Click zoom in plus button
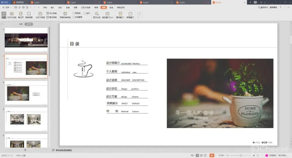 click(254, 155)
